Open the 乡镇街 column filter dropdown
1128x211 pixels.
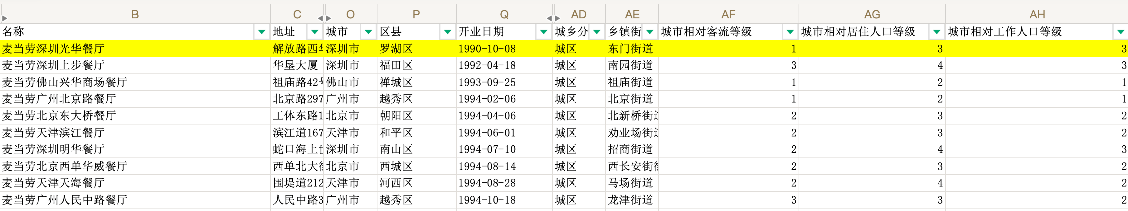tap(650, 31)
